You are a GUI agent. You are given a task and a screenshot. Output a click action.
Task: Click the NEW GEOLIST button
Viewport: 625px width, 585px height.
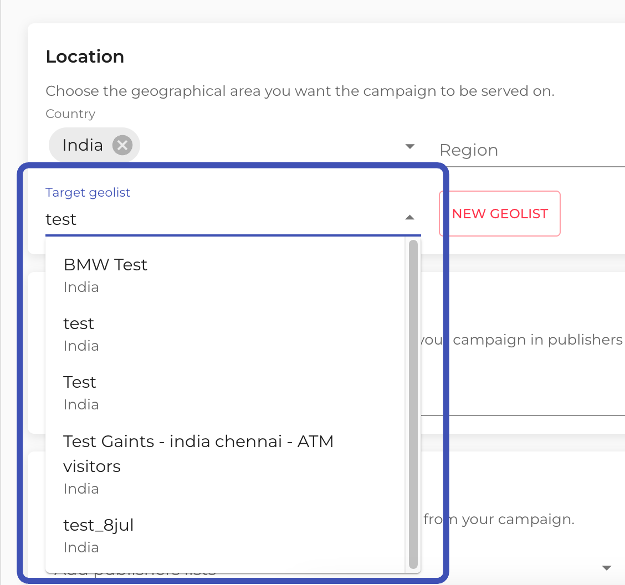tap(499, 214)
